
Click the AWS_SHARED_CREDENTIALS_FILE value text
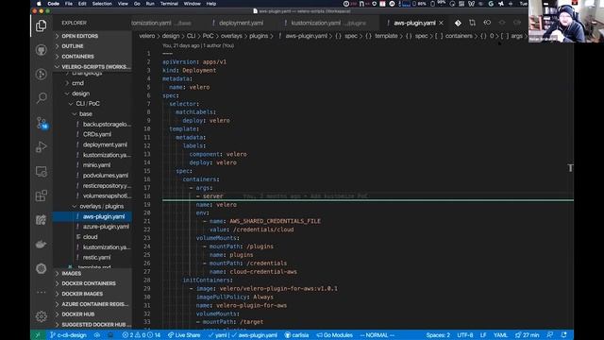pyautogui.click(x=275, y=221)
